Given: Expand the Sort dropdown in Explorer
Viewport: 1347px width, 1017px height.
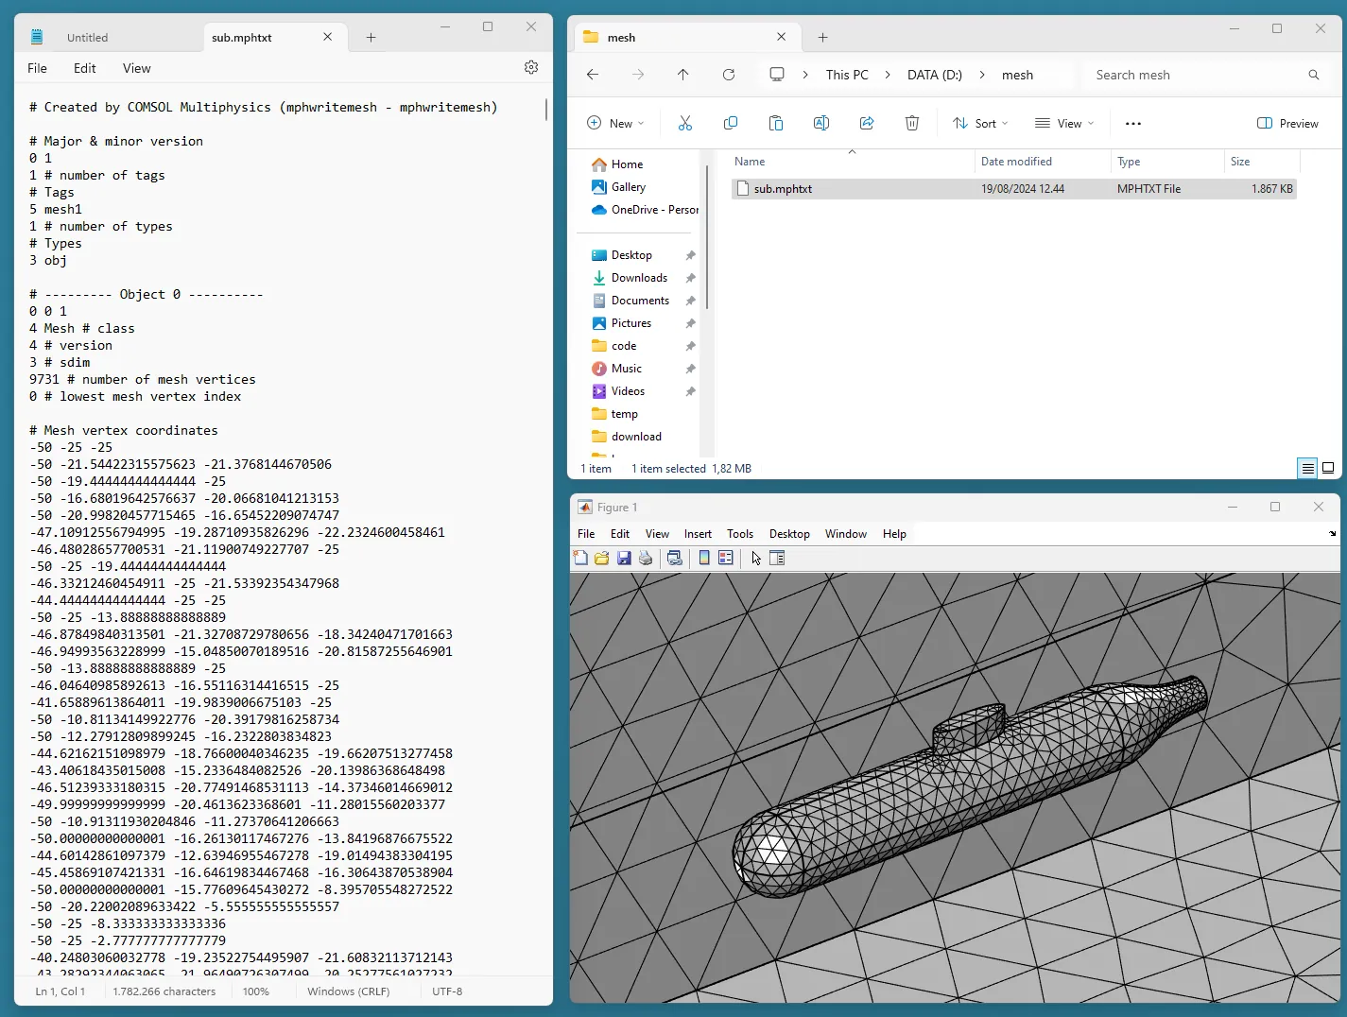Looking at the screenshot, I should coord(981,124).
